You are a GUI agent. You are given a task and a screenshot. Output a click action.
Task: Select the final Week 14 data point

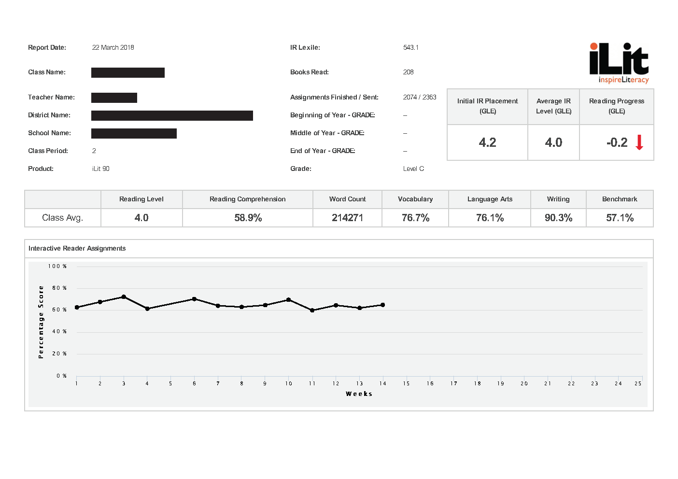pyautogui.click(x=382, y=305)
